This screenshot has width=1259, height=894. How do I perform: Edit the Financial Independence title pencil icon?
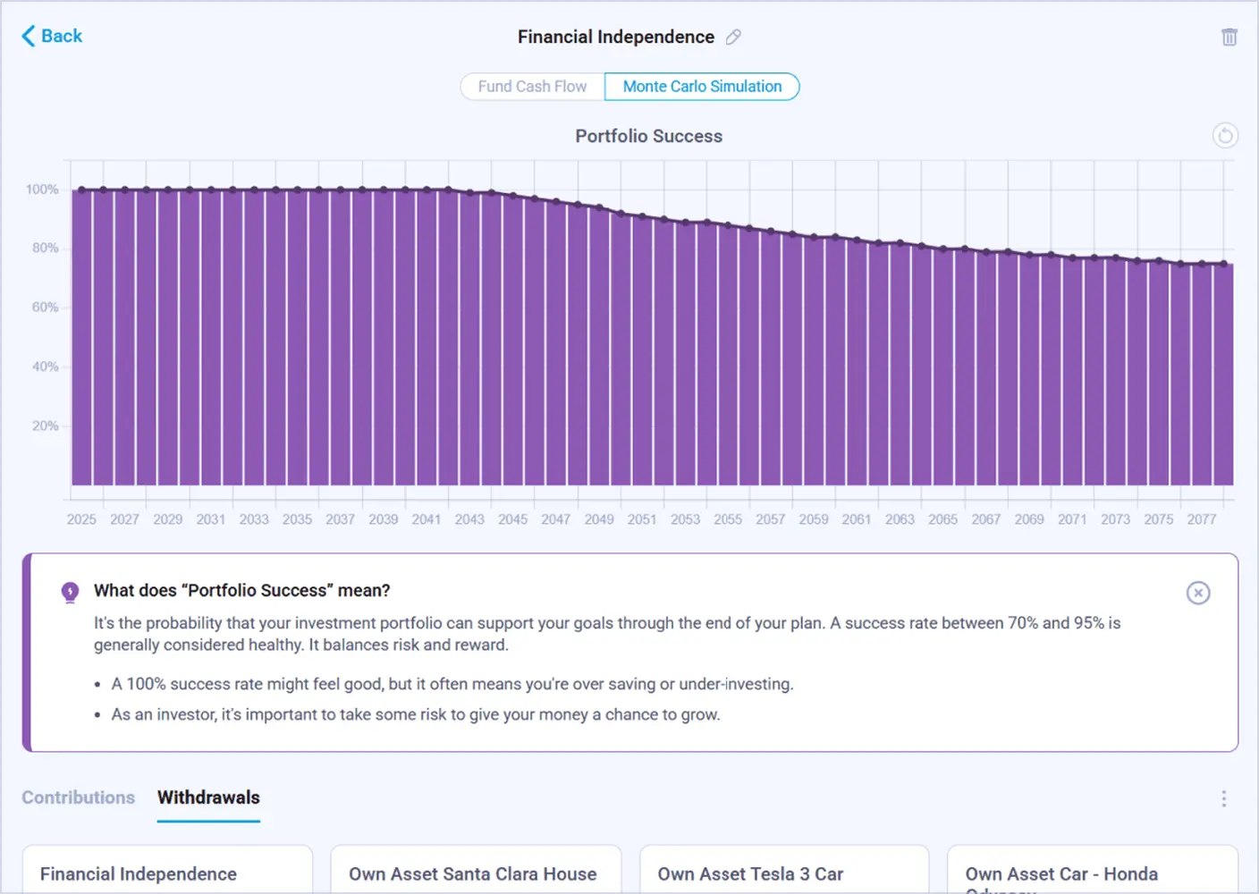pyautogui.click(x=733, y=37)
